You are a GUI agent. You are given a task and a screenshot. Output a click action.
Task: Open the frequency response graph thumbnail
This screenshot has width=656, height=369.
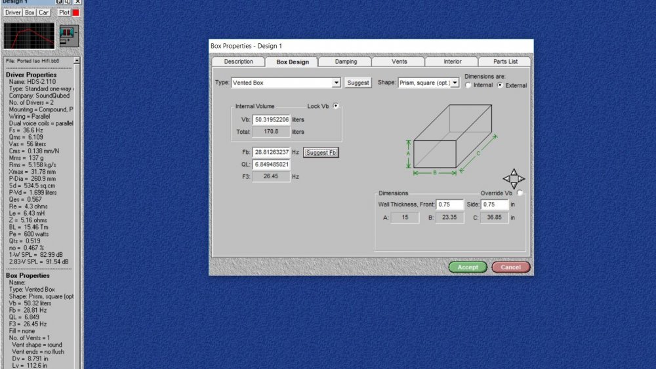point(30,36)
